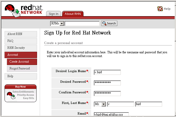Click the Desired Login Name field
Screen dimensions: 176x117
click(107, 72)
